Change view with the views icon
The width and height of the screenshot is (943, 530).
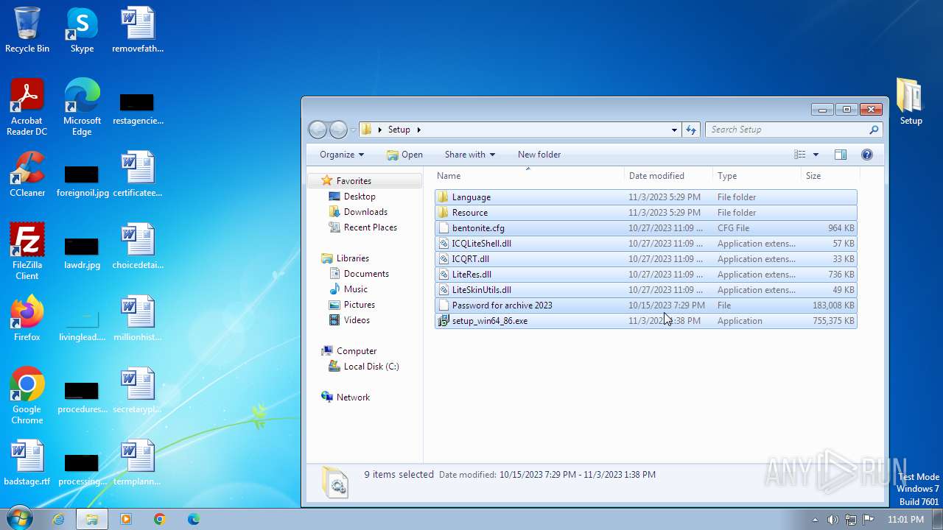[800, 155]
